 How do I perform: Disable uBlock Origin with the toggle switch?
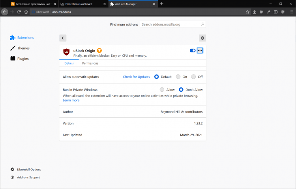pos(193,50)
